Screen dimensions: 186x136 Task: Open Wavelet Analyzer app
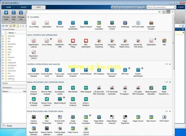pyautogui.click(x=73, y=101)
